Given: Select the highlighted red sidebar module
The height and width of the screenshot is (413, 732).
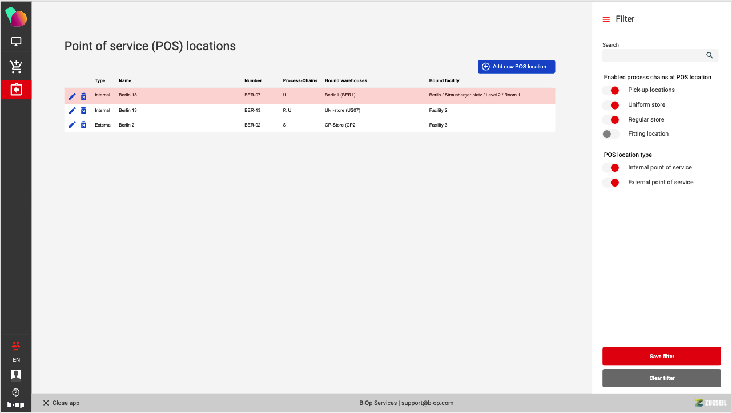Looking at the screenshot, I should tap(16, 90).
